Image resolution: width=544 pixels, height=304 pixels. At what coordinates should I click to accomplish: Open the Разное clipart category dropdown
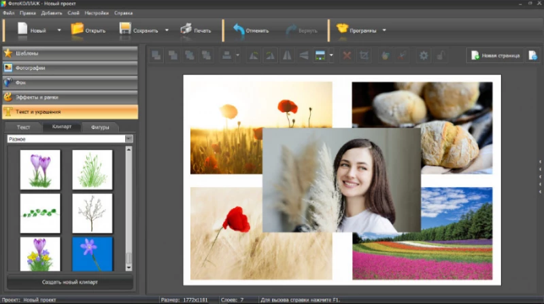click(x=129, y=138)
